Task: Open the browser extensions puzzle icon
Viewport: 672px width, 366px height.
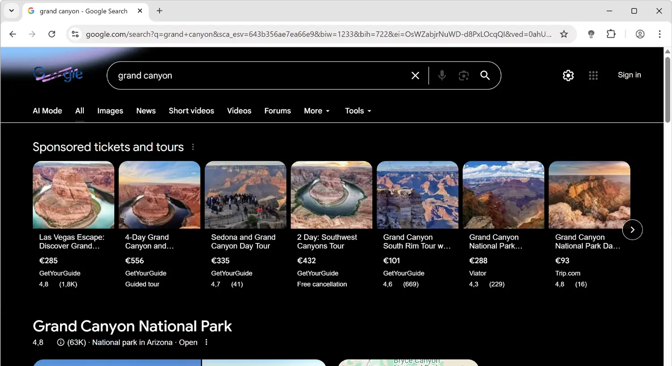Action: [x=611, y=34]
